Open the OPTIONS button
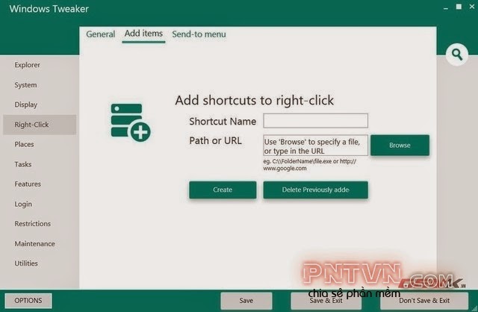Image resolution: width=478 pixels, height=312 pixels. (x=28, y=300)
